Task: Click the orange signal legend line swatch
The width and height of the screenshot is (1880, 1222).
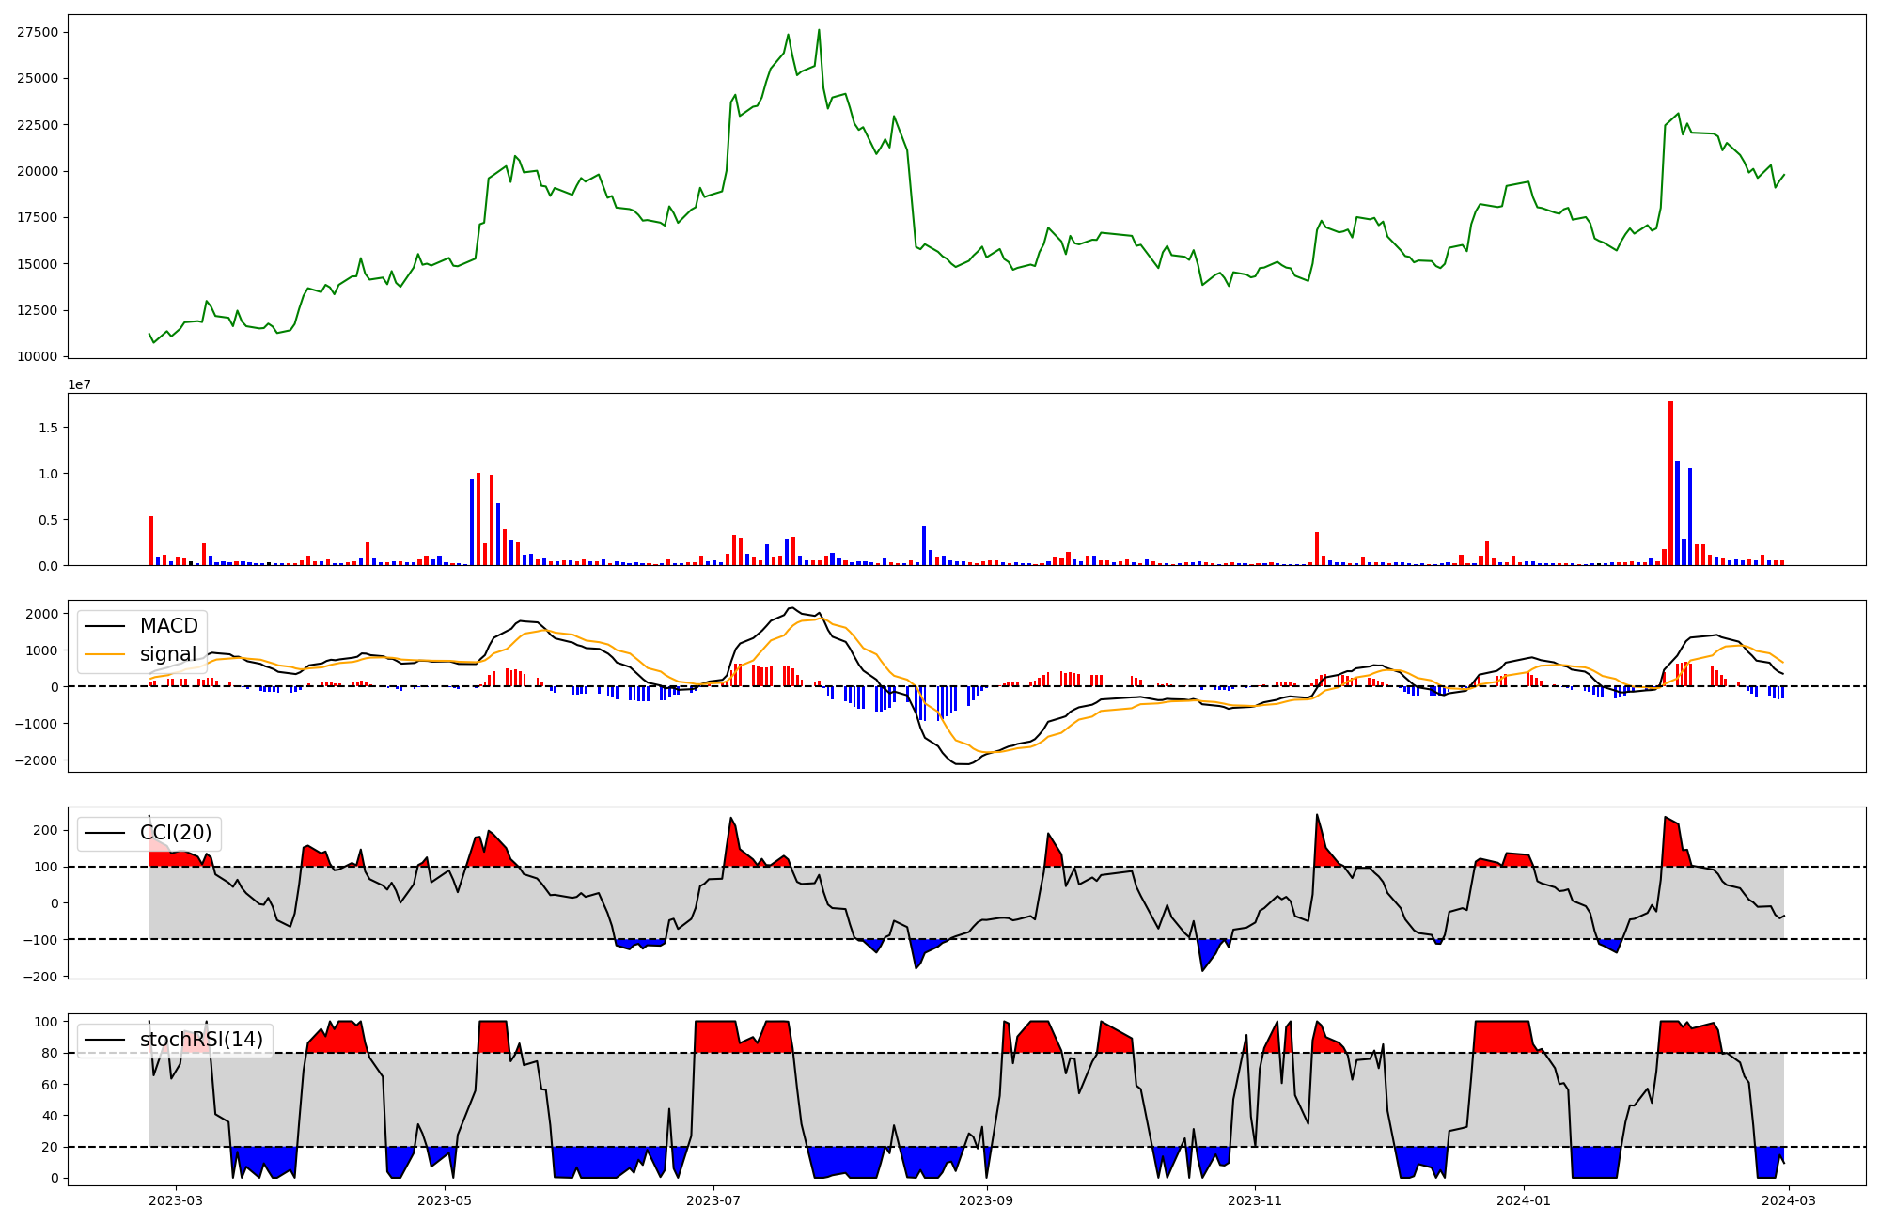Action: click(x=104, y=654)
